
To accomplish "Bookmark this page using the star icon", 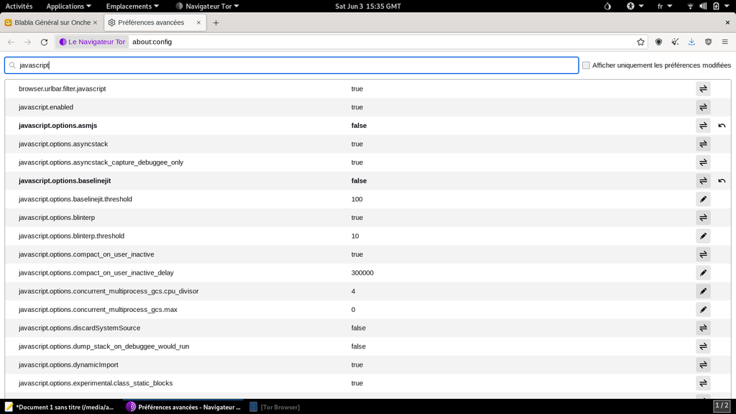I will click(x=640, y=42).
